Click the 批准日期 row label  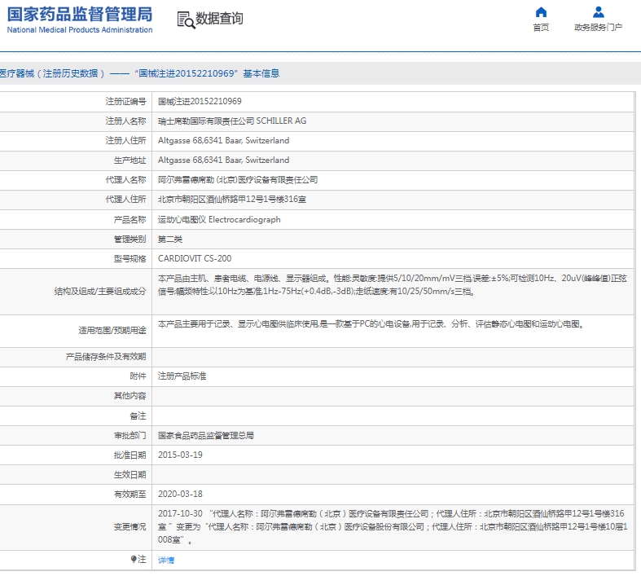130,455
